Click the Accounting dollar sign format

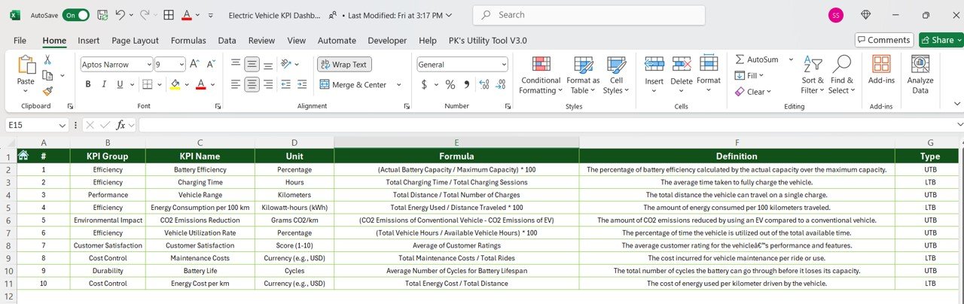point(424,84)
